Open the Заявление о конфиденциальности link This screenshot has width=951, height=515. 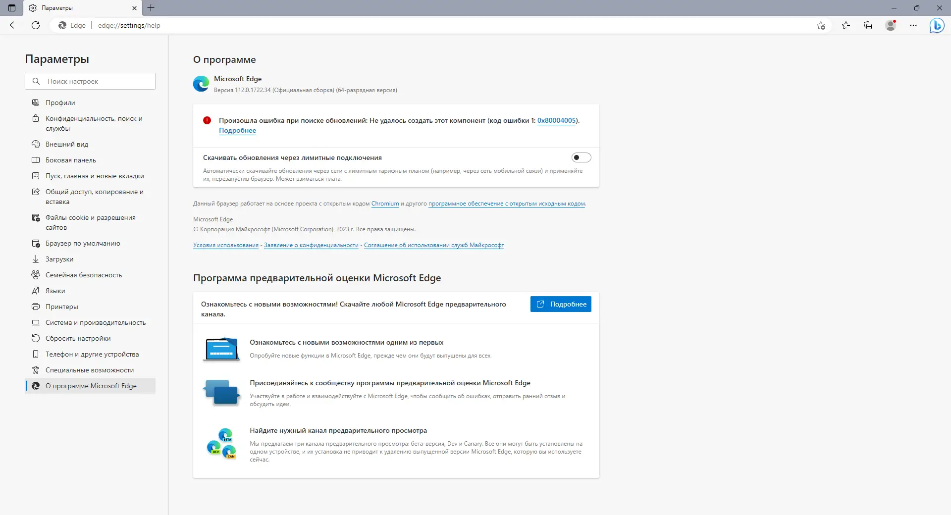coord(311,245)
